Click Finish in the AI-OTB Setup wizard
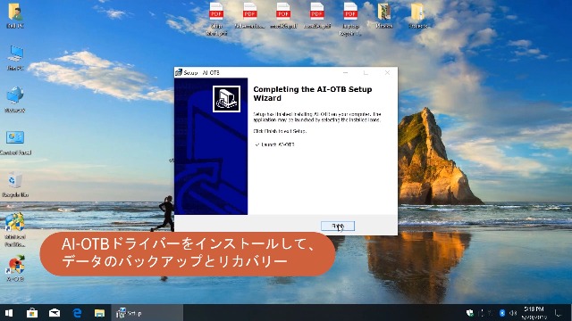 coord(338,226)
